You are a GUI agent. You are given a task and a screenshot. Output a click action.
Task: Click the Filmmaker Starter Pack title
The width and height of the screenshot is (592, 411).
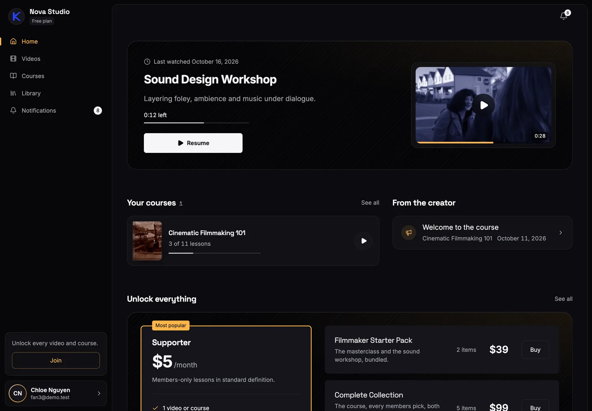(373, 340)
